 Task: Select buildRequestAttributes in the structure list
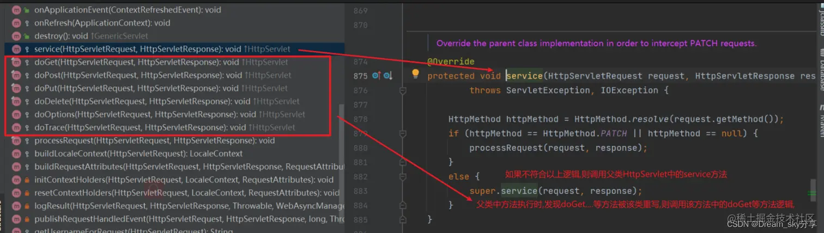174,167
